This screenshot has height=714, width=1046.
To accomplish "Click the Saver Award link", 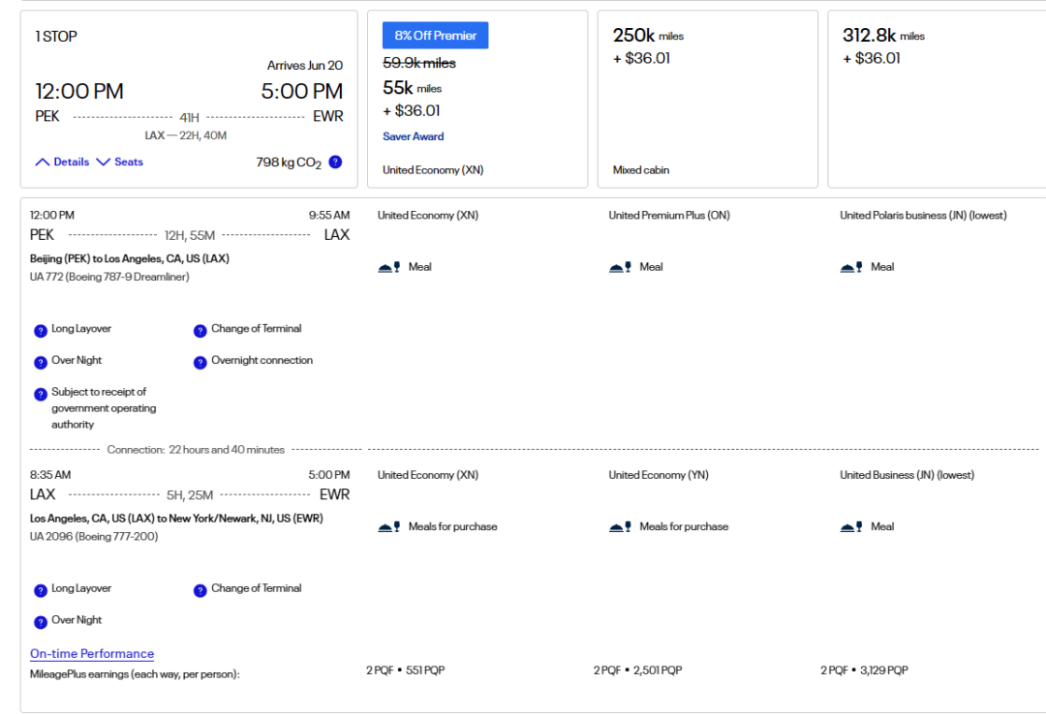I will pyautogui.click(x=413, y=136).
